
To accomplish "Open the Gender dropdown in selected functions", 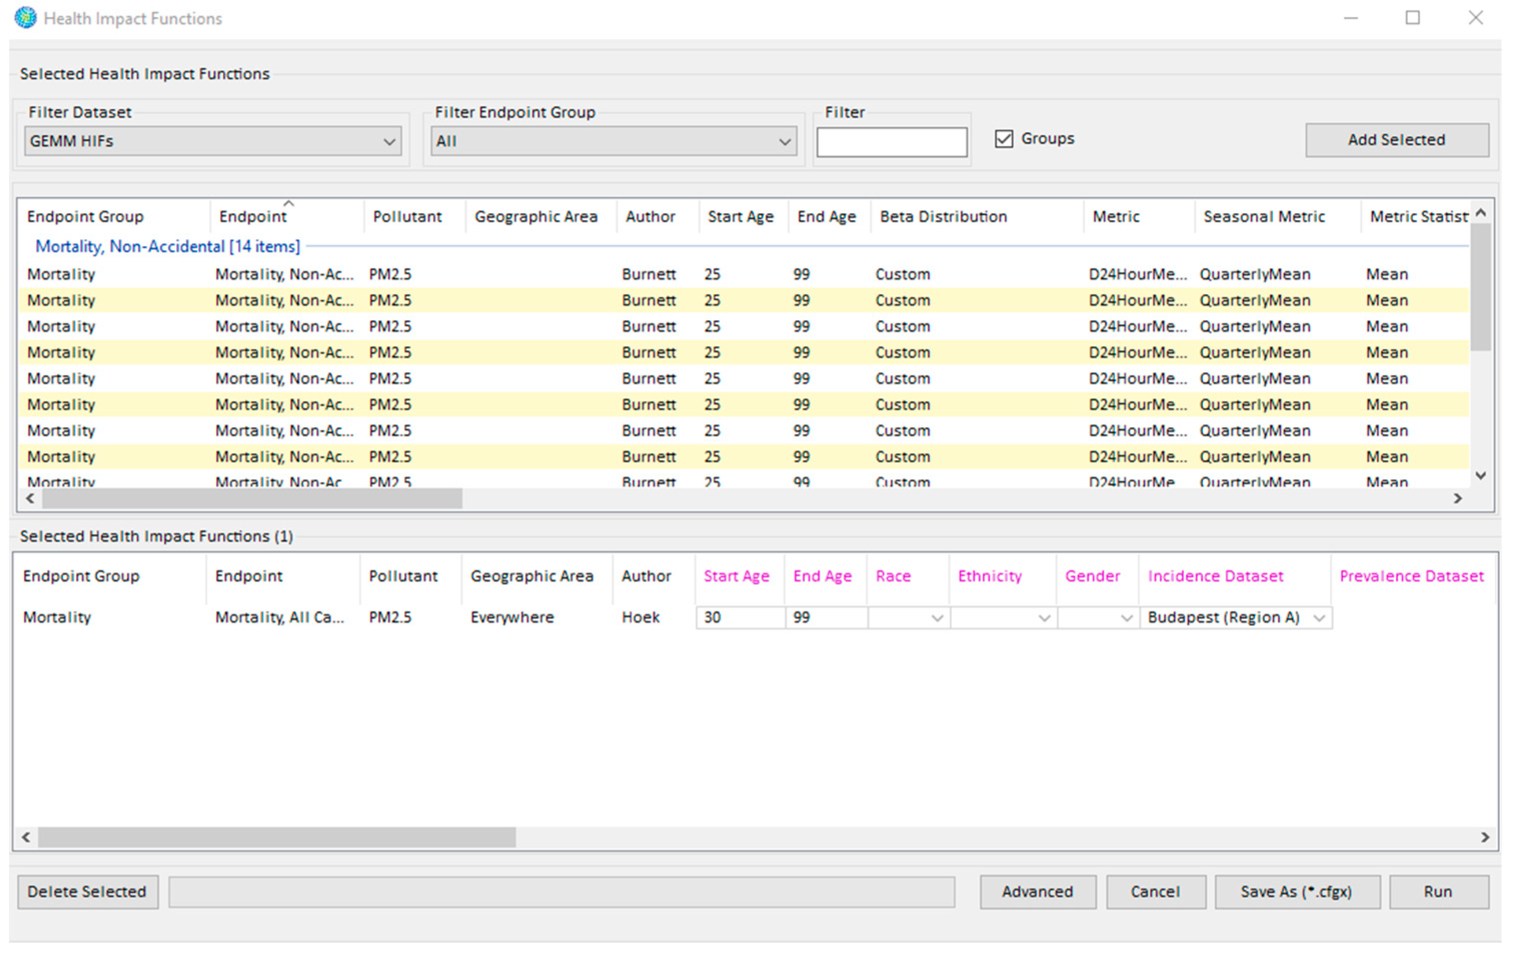I will (x=1098, y=618).
